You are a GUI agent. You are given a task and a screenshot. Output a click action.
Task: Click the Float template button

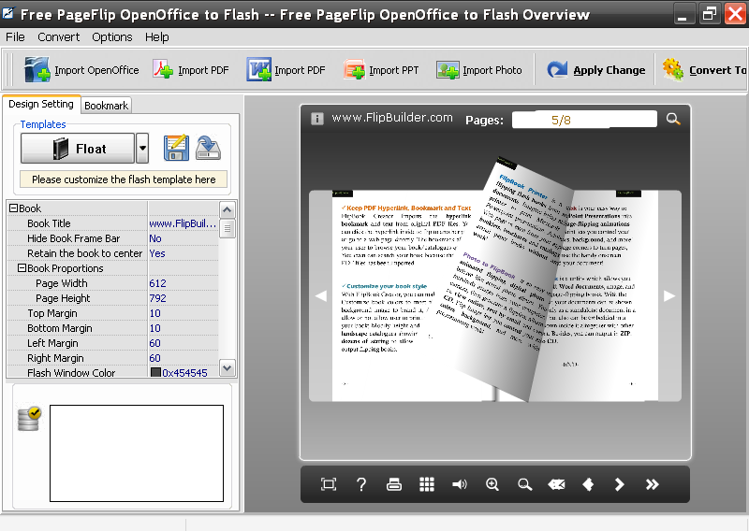pyautogui.click(x=78, y=148)
